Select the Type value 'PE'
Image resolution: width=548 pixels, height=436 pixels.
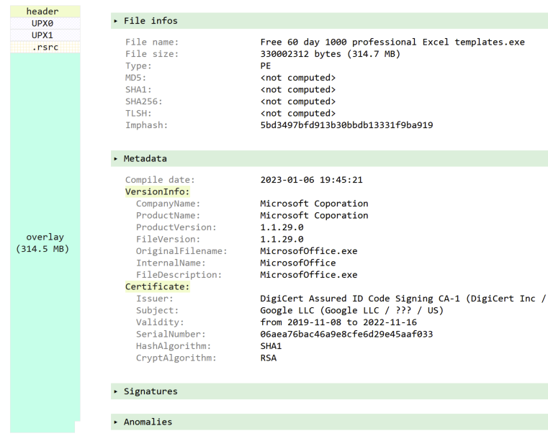click(x=266, y=66)
